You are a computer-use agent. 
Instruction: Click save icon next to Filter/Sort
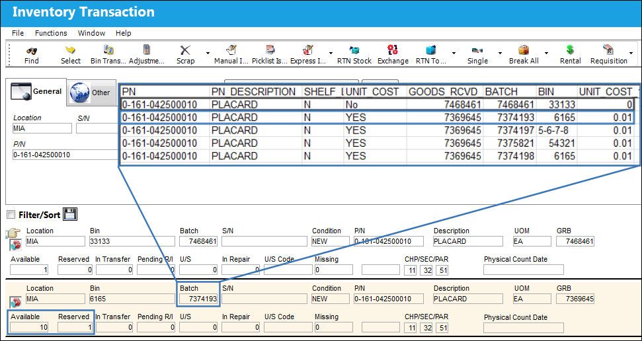pyautogui.click(x=70, y=213)
